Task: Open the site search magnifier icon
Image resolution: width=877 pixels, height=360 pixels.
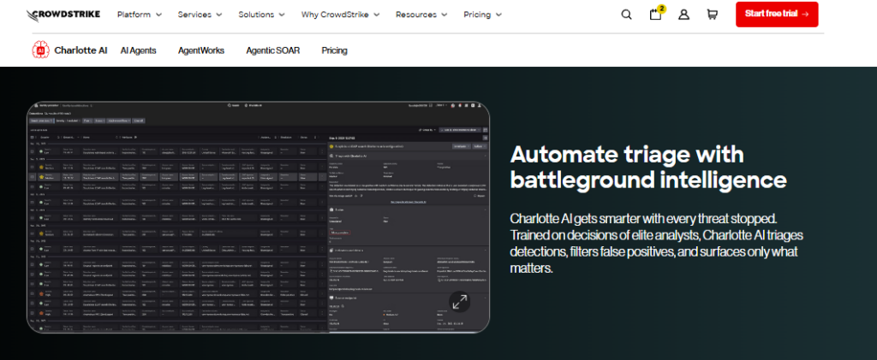Action: point(626,15)
